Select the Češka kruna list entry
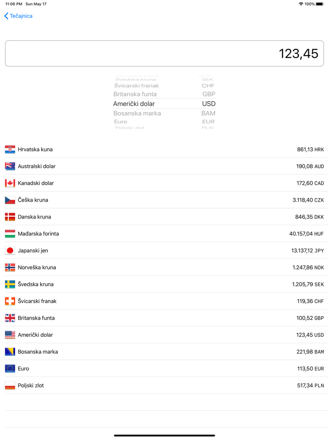Image resolution: width=329 pixels, height=439 pixels. 164,200
